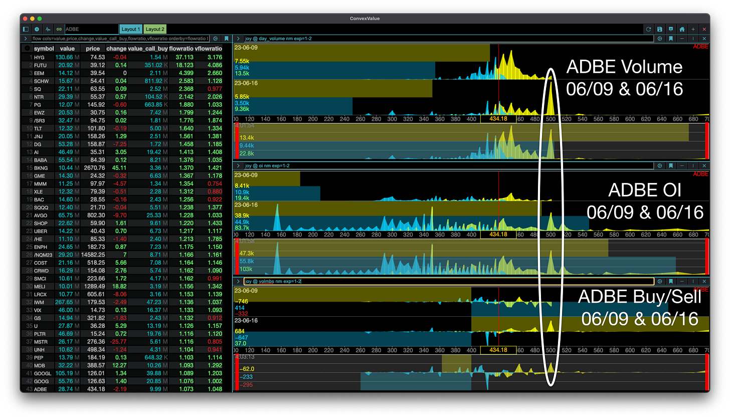This screenshot has height=419, width=730.
Task: Click the pulse waveform icon in top toolbar
Action: tap(48, 30)
